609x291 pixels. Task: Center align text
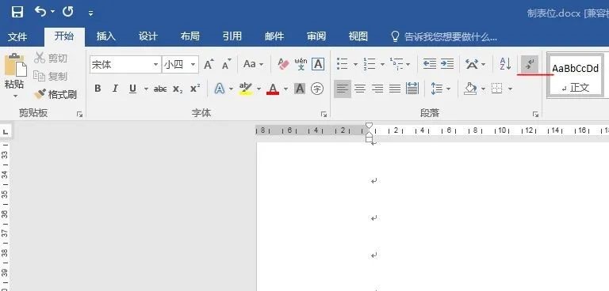(360, 89)
